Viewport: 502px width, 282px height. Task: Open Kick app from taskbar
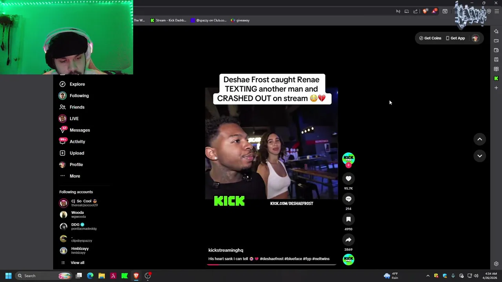pyautogui.click(x=125, y=276)
